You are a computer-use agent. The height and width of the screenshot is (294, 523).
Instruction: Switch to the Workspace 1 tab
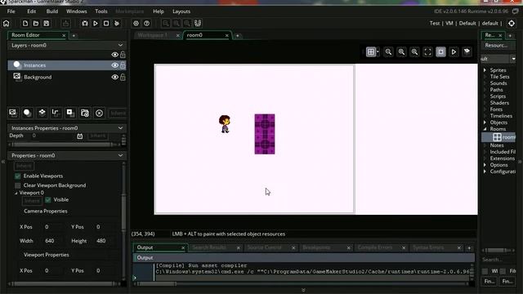click(x=153, y=35)
